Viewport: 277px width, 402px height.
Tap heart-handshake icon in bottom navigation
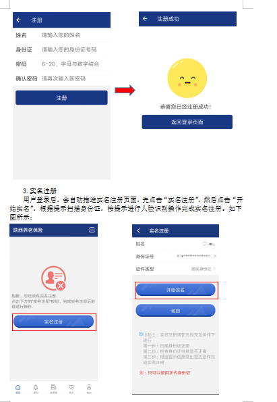tap(71, 388)
